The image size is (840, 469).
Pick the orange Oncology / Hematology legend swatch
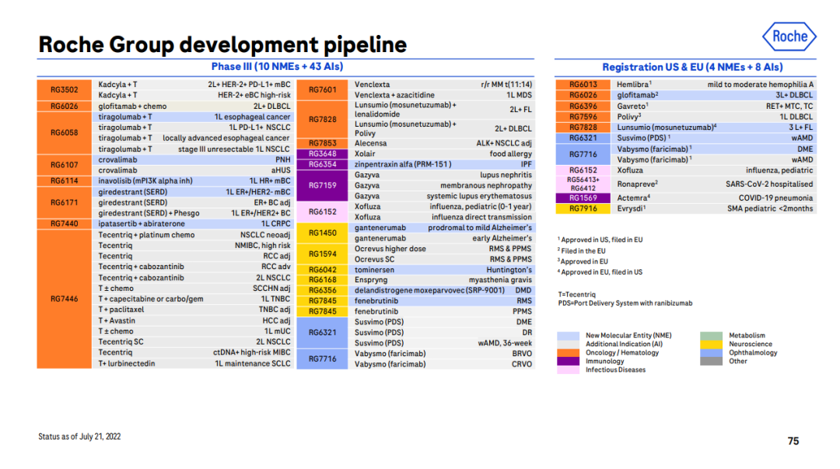(568, 352)
